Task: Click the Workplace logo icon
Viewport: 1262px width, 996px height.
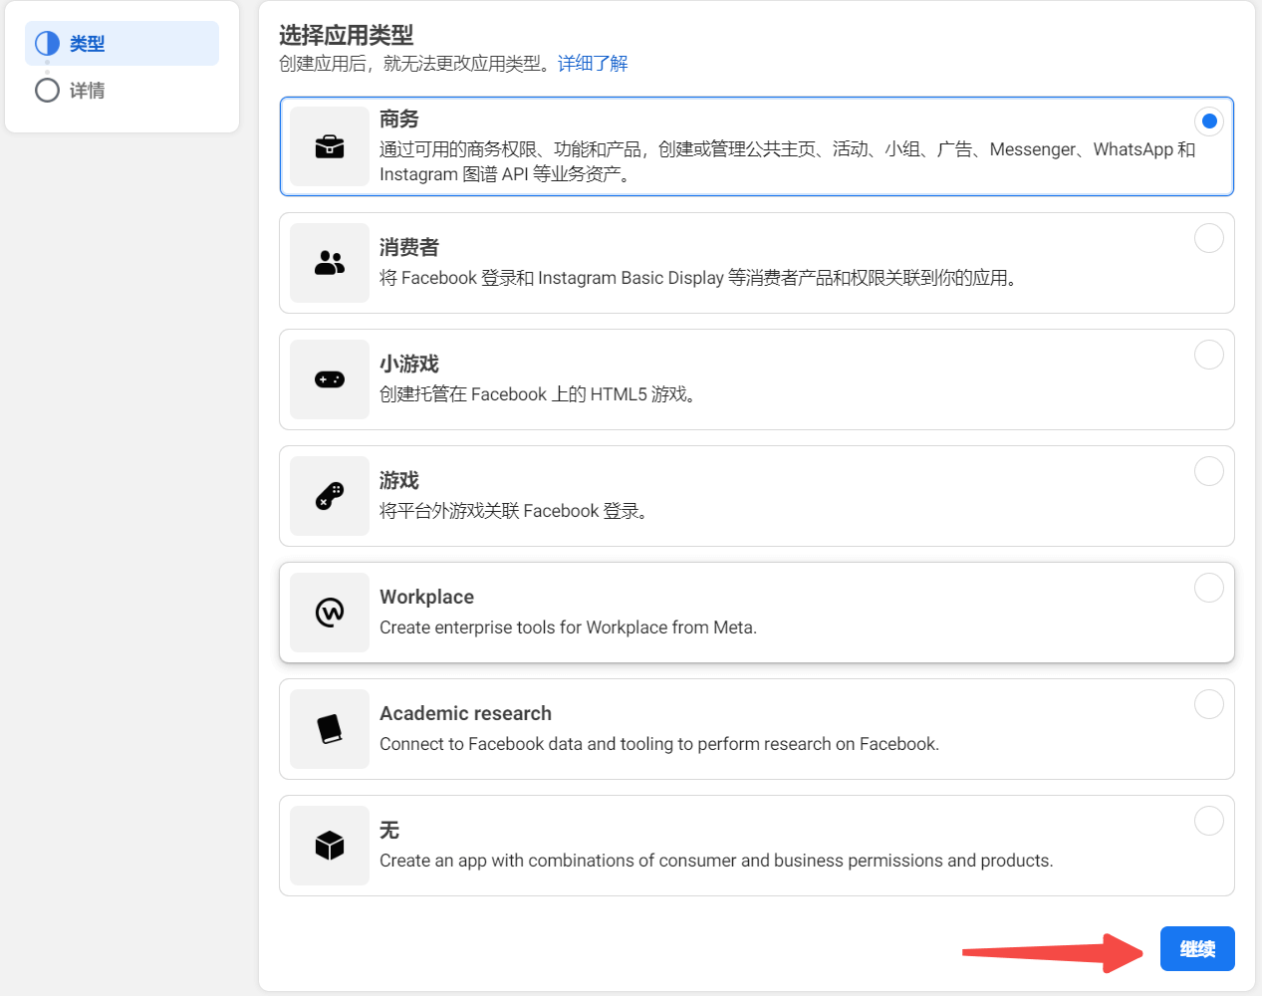Action: [330, 613]
